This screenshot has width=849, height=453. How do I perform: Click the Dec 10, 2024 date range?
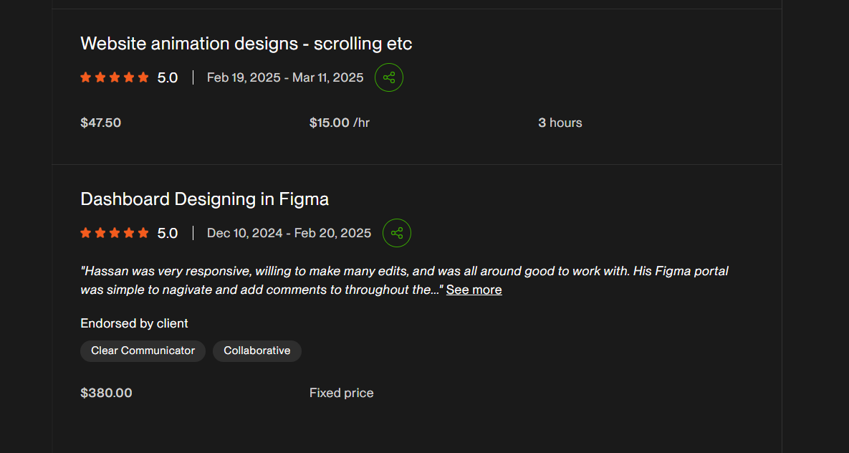click(x=289, y=233)
